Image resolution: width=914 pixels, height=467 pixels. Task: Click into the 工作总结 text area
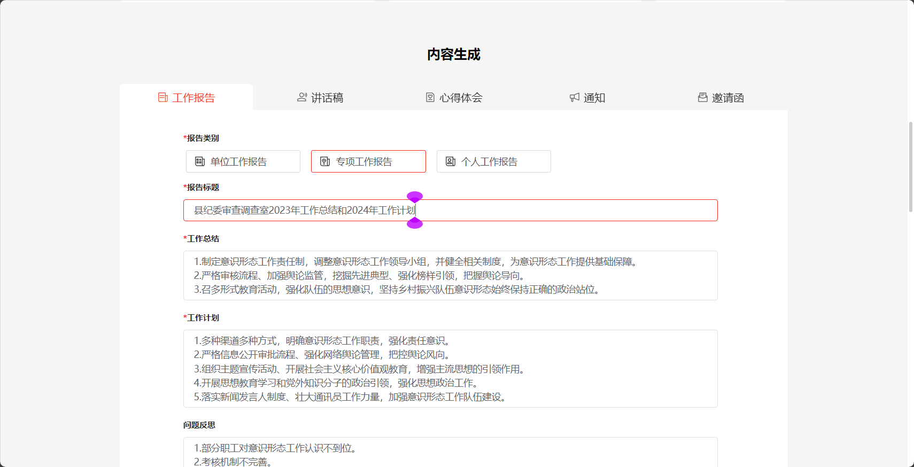451,275
